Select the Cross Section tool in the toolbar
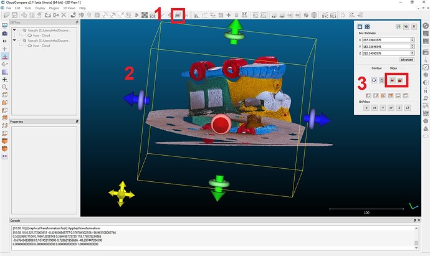Viewport: 430px width, 256px height. [x=178, y=16]
